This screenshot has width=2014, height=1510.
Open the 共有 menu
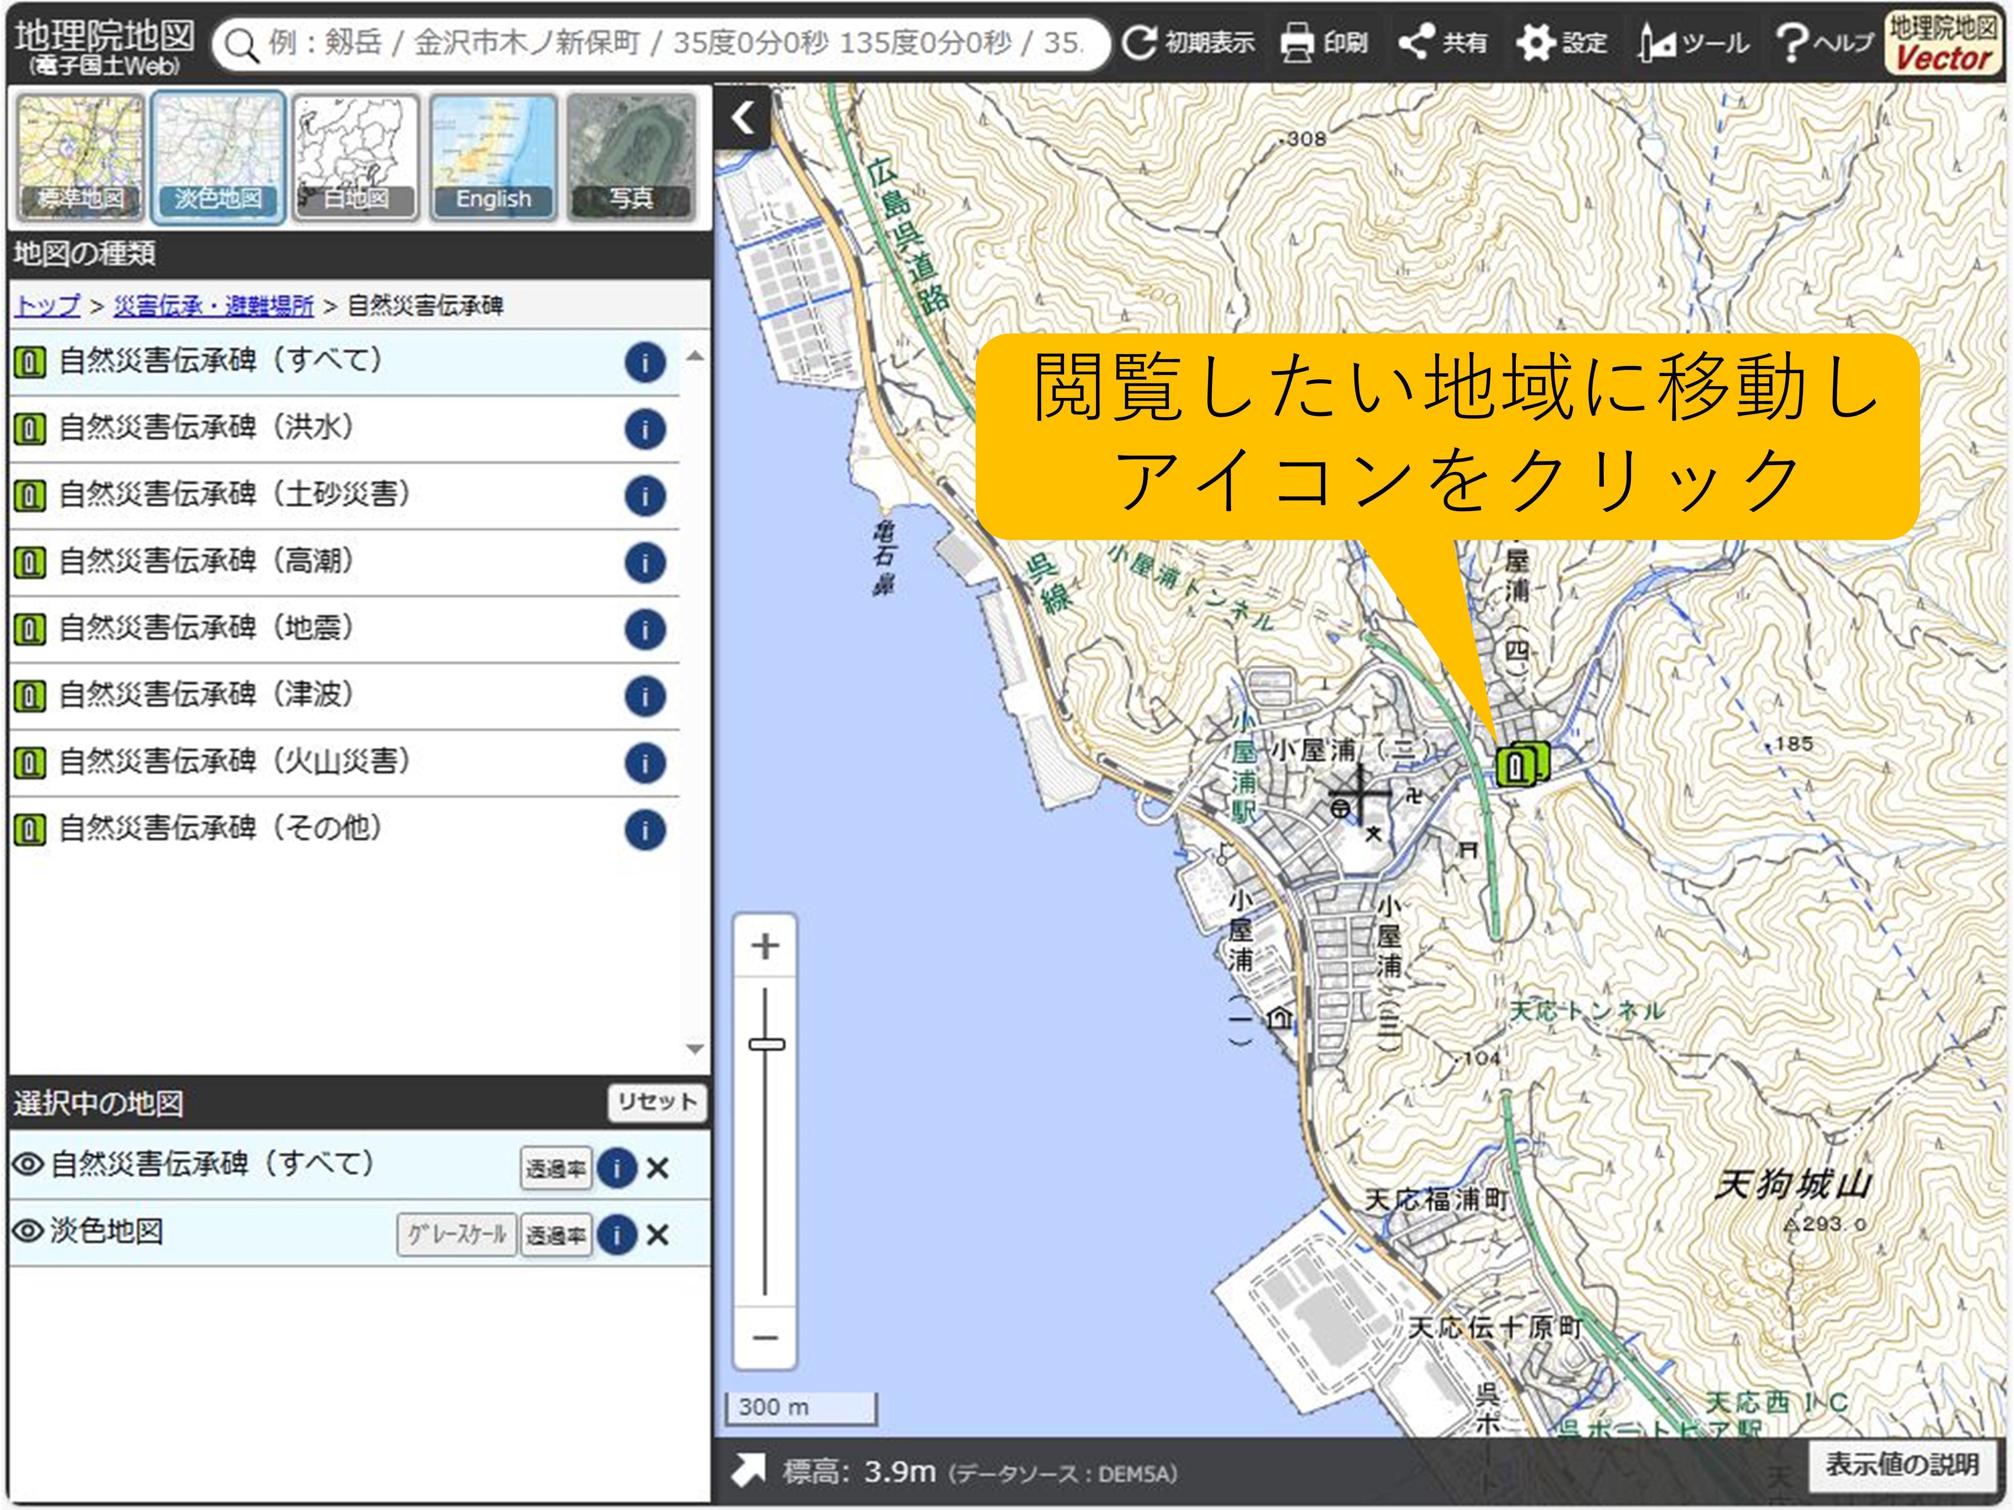tap(1443, 43)
